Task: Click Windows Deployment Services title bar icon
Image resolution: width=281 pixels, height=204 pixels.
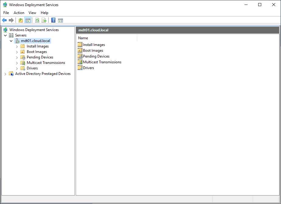Action: (x=5, y=5)
